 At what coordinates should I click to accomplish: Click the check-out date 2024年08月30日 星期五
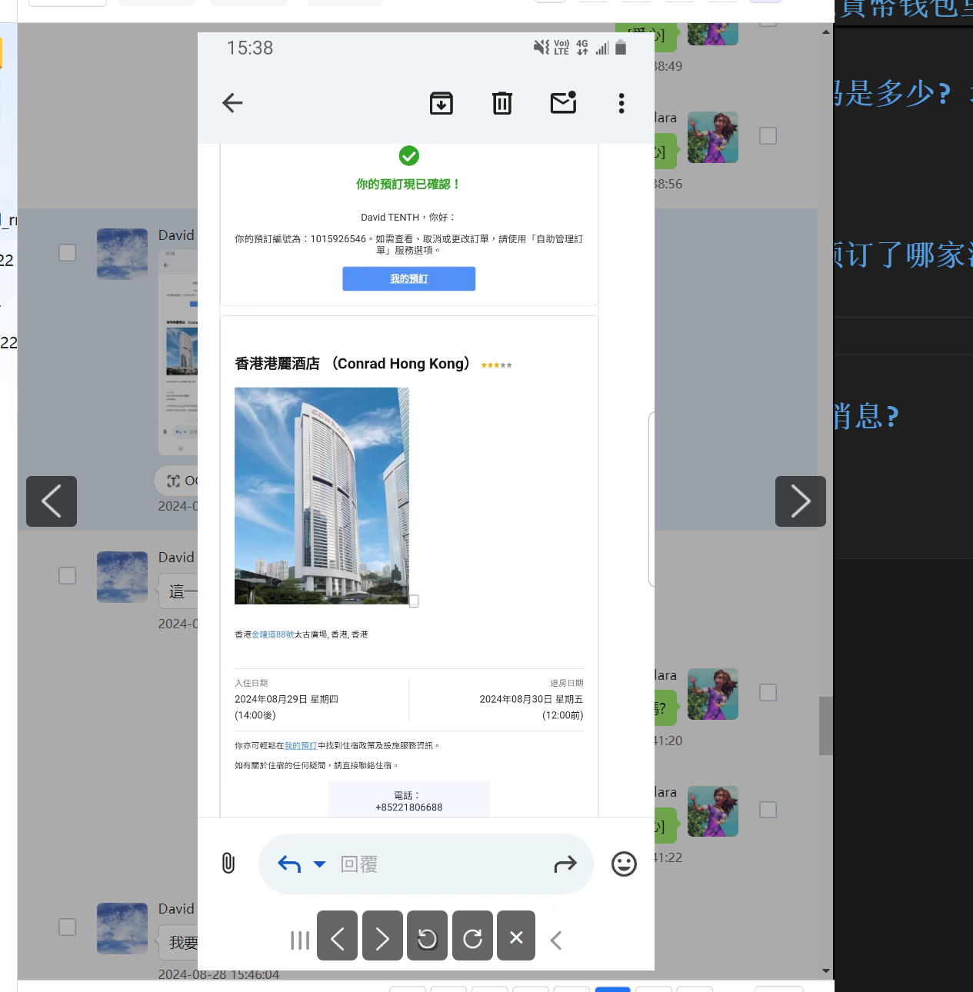[x=531, y=699]
